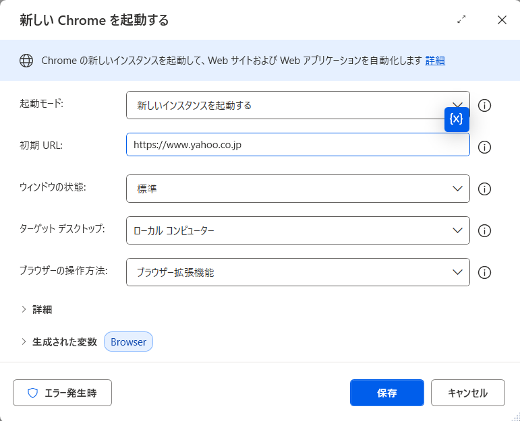This screenshot has width=520, height=421.
Task: Click the キャンセル button
Action: (x=467, y=393)
